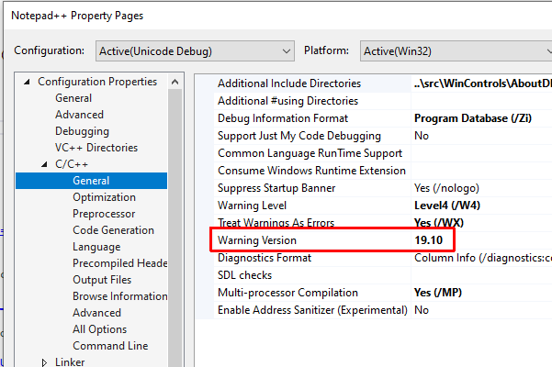552x367 pixels.
Task: Expand the Linker tree node
Action: point(44,362)
